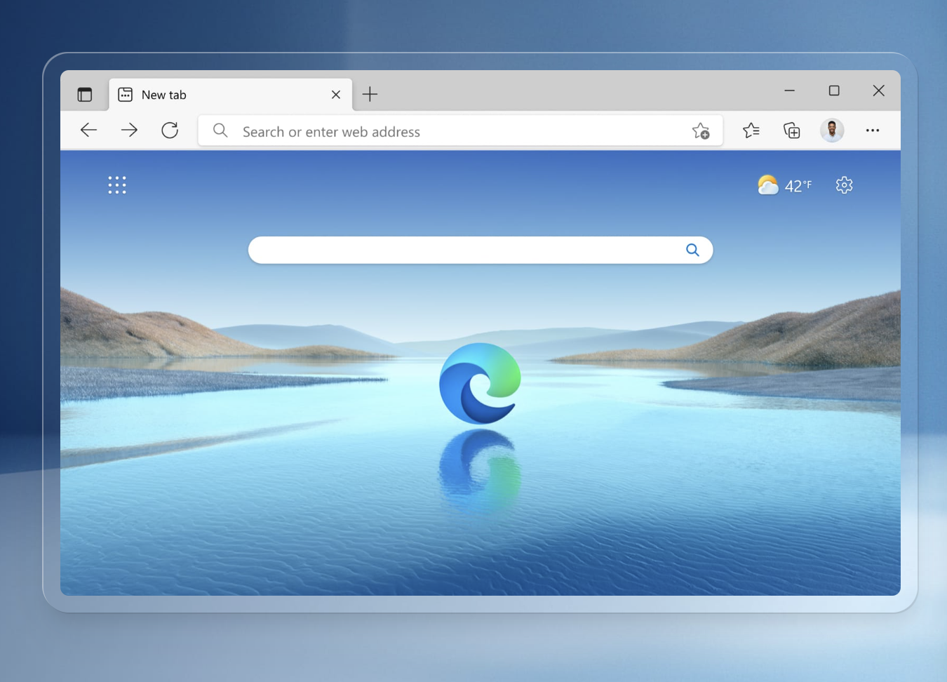
Task: Open the vertical tabs panel icon
Action: 85,95
